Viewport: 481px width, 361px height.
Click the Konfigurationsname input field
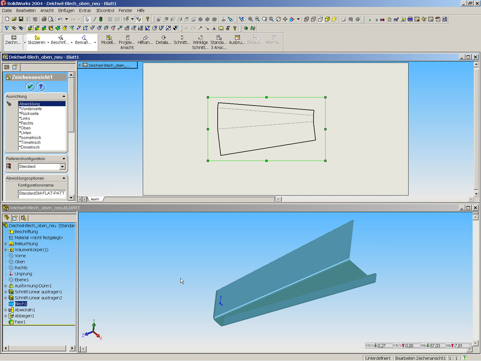click(41, 193)
